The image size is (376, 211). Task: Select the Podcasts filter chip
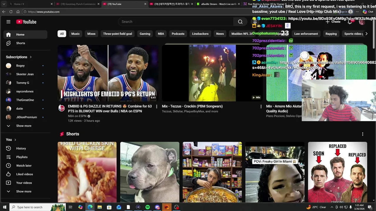(178, 34)
